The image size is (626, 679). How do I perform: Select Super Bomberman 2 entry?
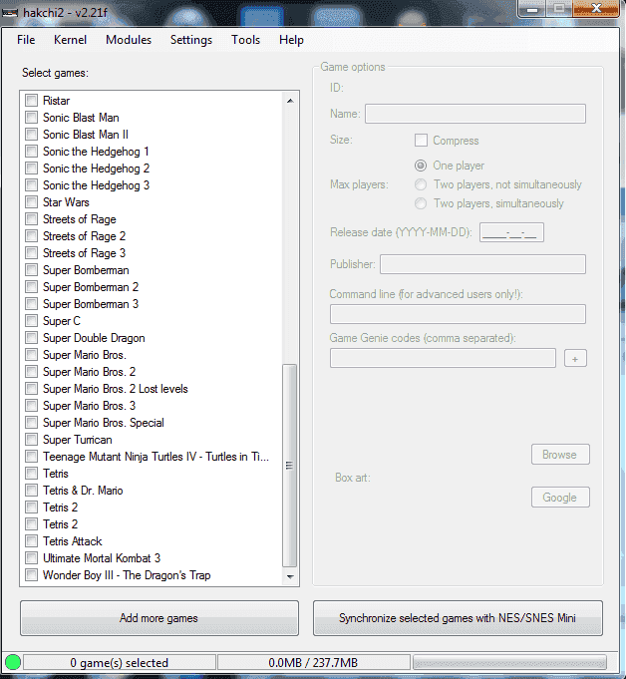click(x=91, y=287)
